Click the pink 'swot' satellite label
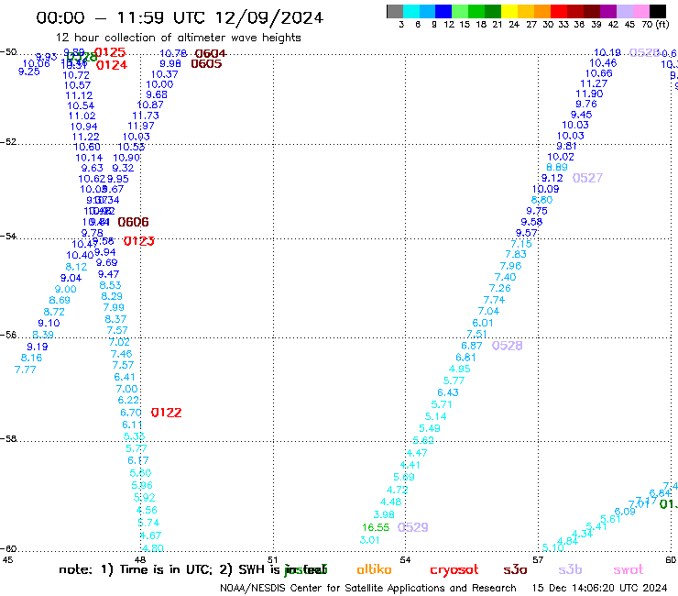Image resolution: width=678 pixels, height=596 pixels. coord(629,569)
